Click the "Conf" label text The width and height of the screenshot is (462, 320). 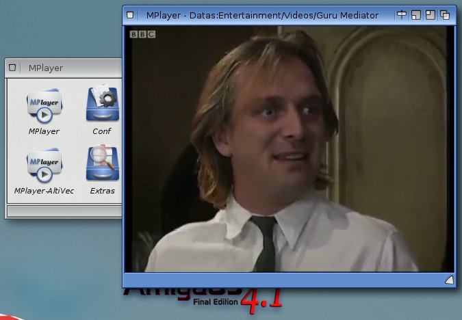coord(102,131)
